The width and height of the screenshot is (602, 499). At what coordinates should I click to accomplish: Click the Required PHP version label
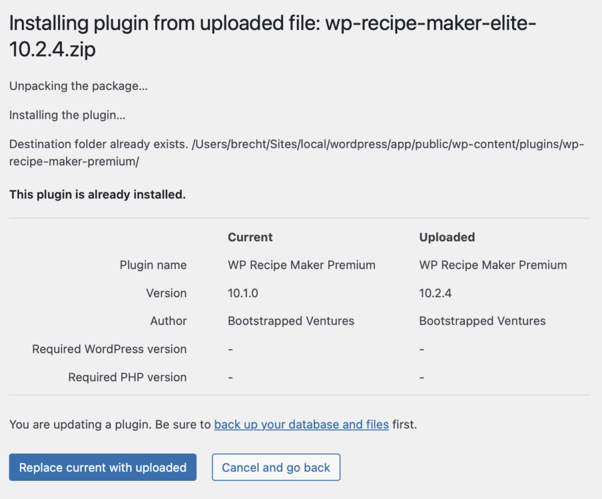click(x=127, y=377)
